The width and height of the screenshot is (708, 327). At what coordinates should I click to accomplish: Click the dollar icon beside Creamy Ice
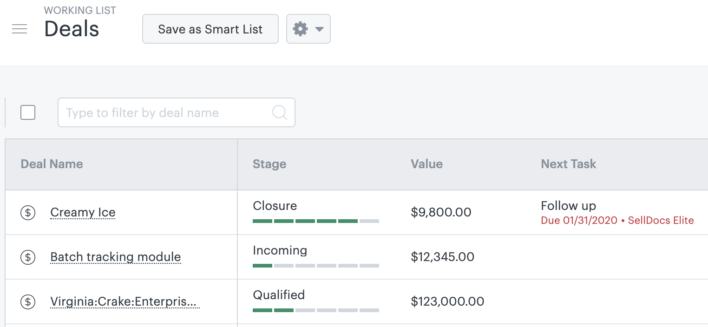pyautogui.click(x=28, y=213)
